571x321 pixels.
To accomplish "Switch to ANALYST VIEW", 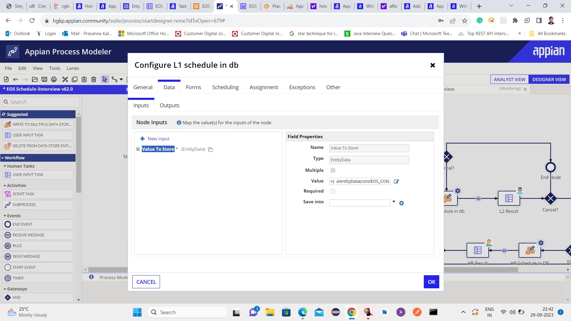I will [x=509, y=79].
